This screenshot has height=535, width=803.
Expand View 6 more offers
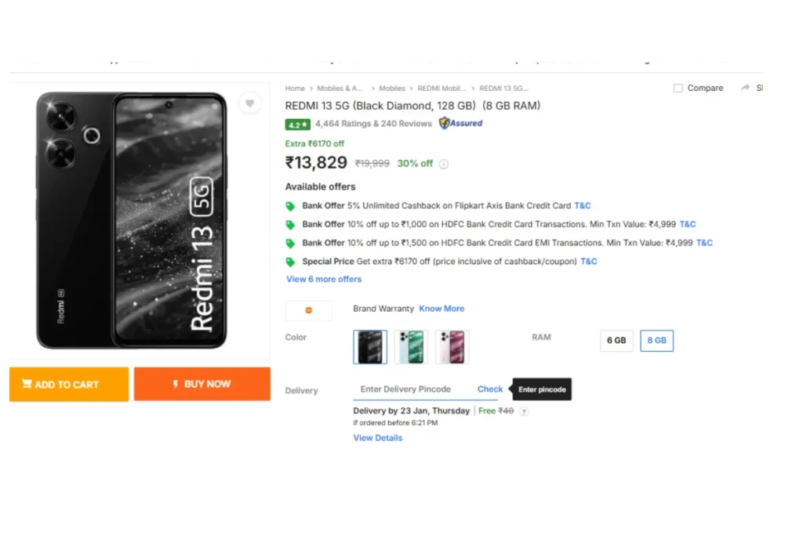click(x=324, y=280)
